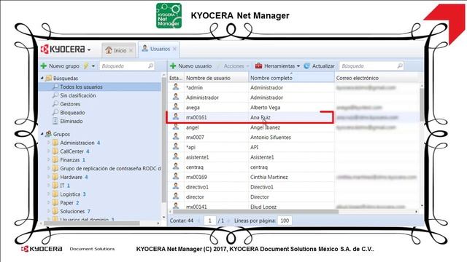Select the Sin clasificación search

pos(78,95)
